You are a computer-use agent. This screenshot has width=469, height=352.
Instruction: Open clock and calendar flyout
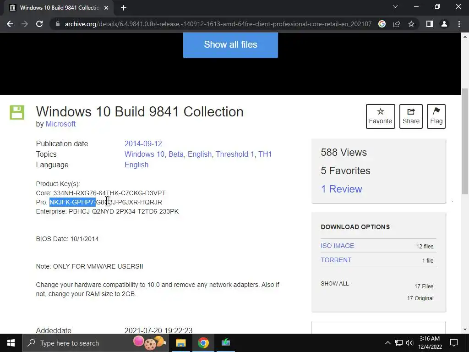[x=430, y=343]
